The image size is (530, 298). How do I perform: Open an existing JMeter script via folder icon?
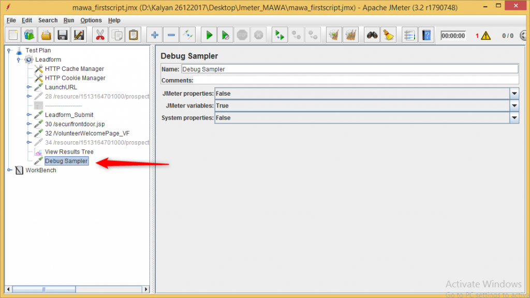pos(45,35)
